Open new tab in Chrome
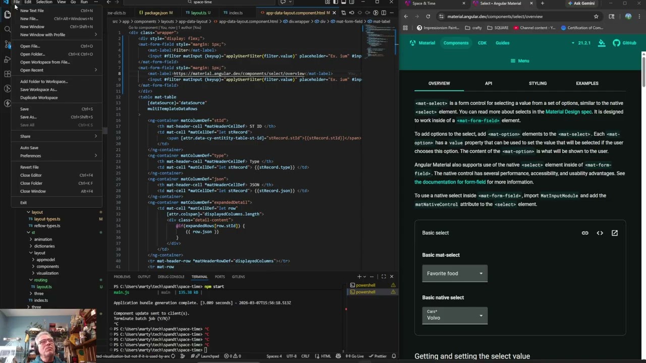The image size is (646, 363). (x=542, y=4)
